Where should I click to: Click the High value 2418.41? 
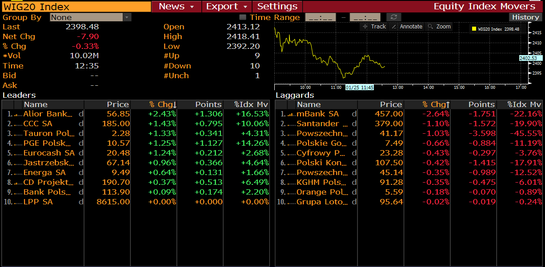click(x=243, y=37)
